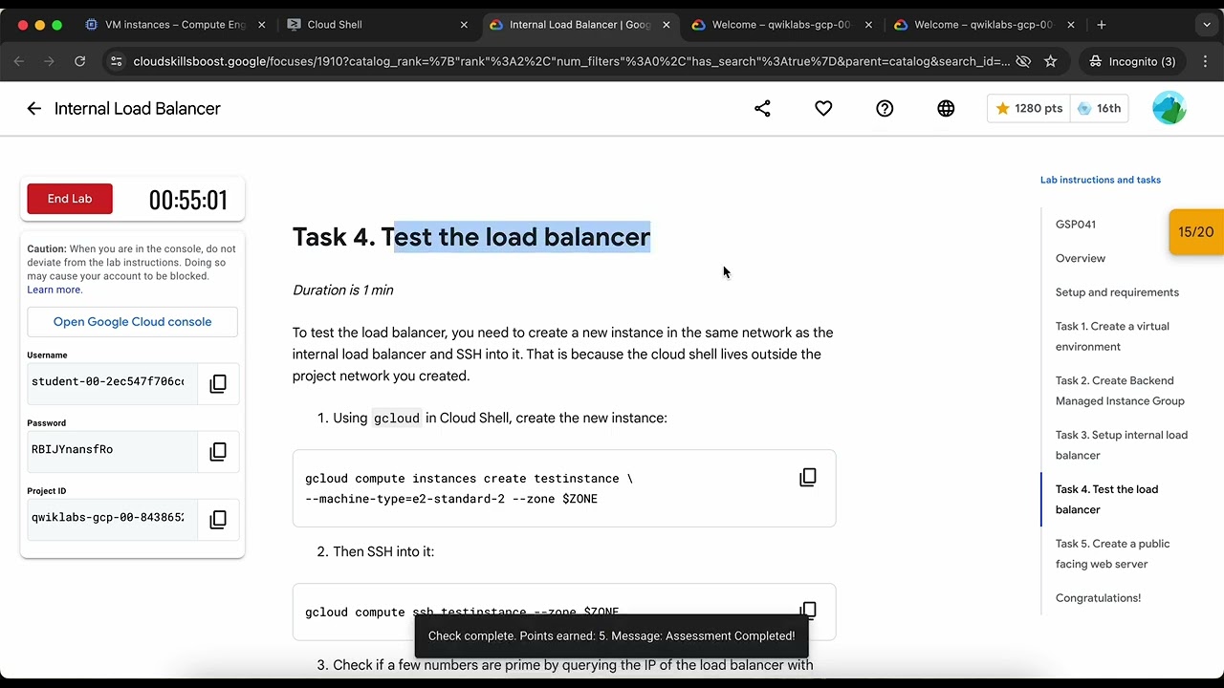Click the Password field RBIJYnansfRo
This screenshot has width=1224, height=688.
(x=112, y=450)
